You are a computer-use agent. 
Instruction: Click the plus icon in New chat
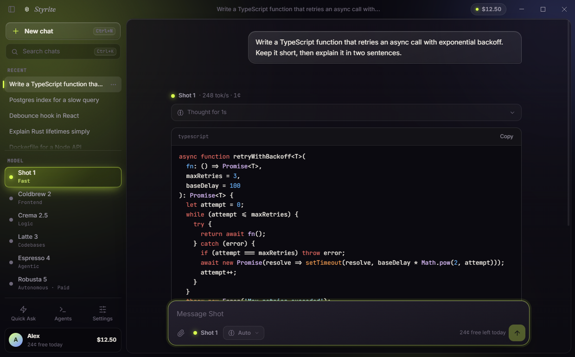16,31
